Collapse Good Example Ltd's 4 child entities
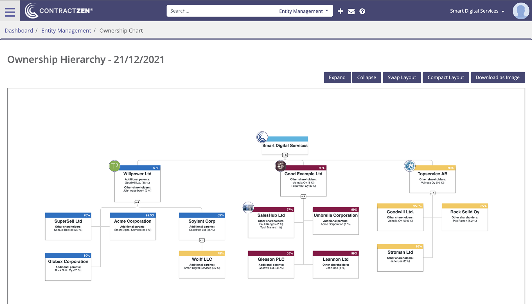The width and height of the screenshot is (532, 304). coord(303,196)
